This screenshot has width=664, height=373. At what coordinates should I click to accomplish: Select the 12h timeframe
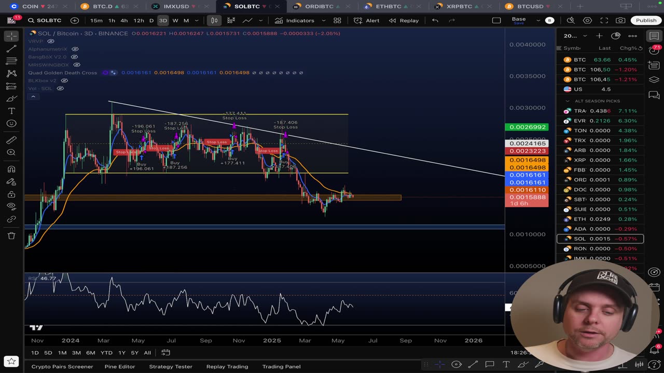tap(139, 20)
